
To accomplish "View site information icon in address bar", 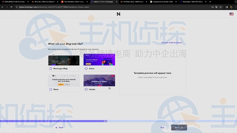I will 17,7.
